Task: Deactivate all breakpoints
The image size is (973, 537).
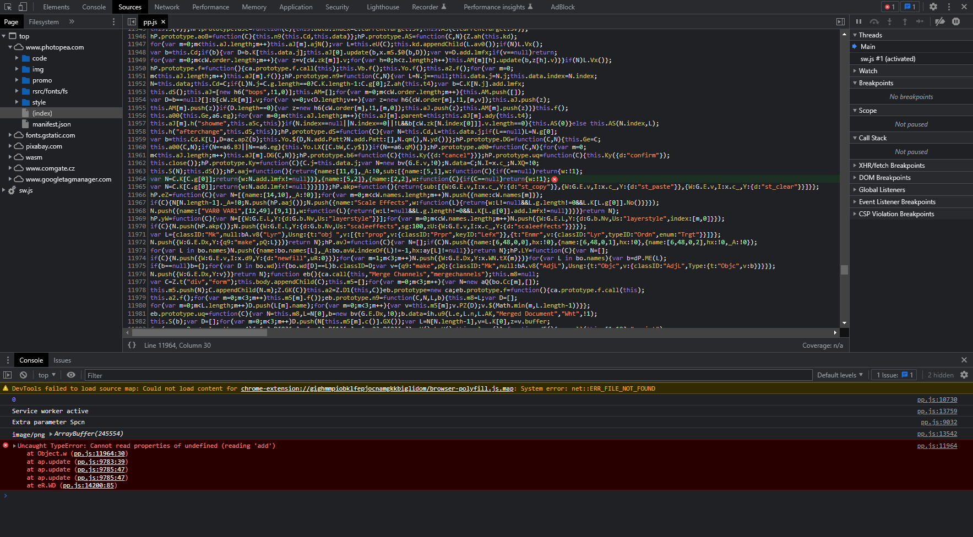Action: click(941, 21)
